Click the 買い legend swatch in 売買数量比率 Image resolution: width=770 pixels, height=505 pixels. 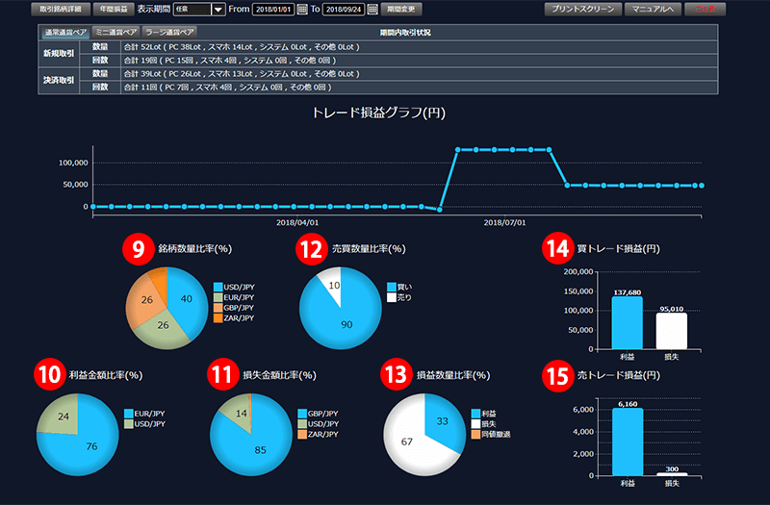[x=392, y=287]
